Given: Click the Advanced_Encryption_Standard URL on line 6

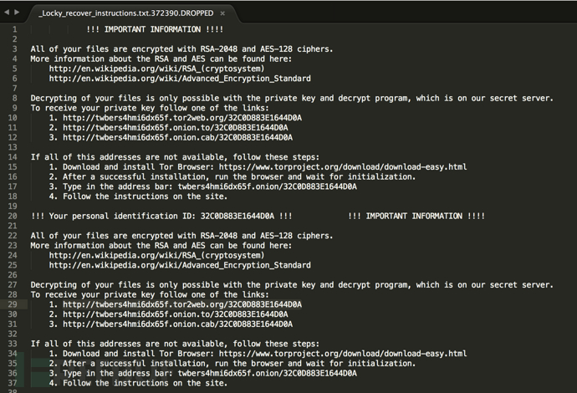Looking at the screenshot, I should [x=180, y=79].
